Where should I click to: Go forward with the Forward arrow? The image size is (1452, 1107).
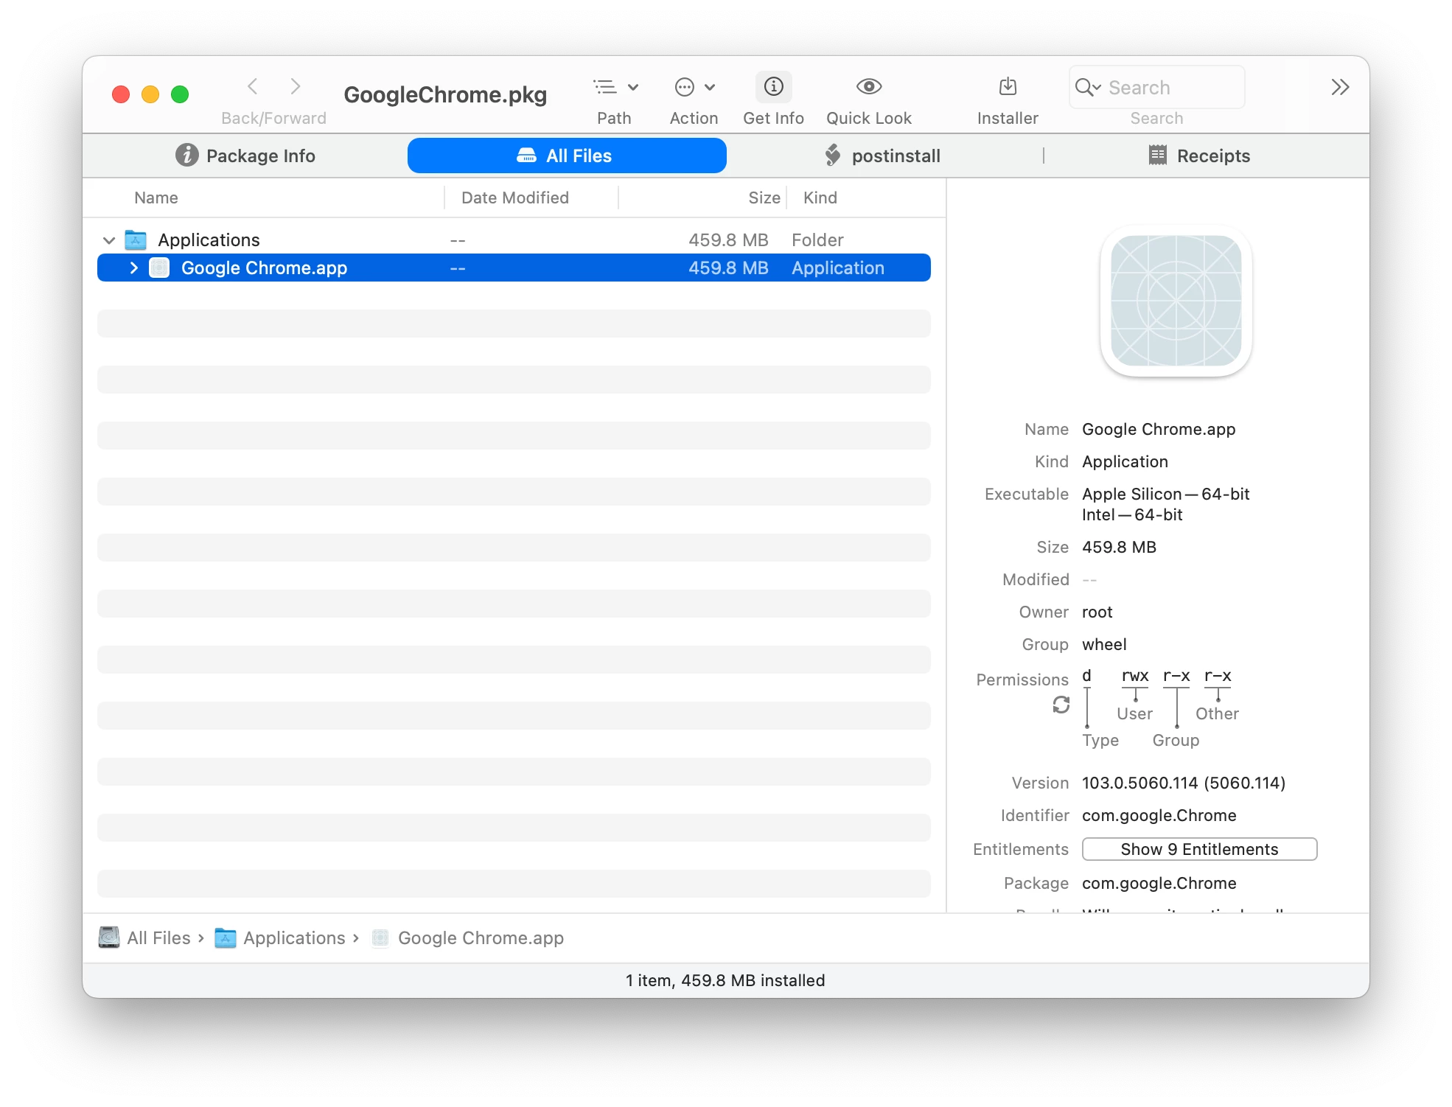tap(296, 87)
